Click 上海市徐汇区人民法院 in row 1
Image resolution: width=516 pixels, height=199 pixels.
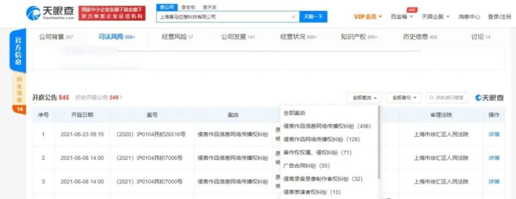[x=441, y=134]
